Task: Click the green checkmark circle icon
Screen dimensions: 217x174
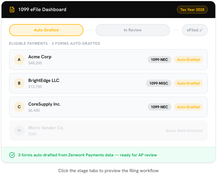Action: (12, 155)
